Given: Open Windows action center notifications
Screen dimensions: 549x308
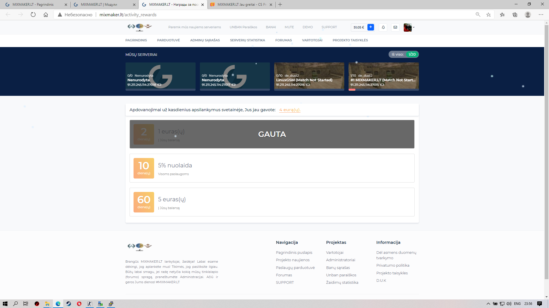Looking at the screenshot, I should point(540,304).
